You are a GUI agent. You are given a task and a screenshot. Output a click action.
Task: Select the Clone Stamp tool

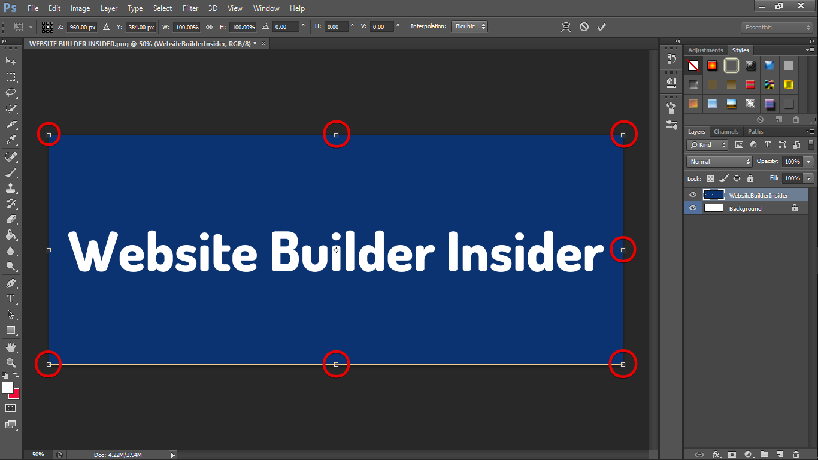click(11, 187)
